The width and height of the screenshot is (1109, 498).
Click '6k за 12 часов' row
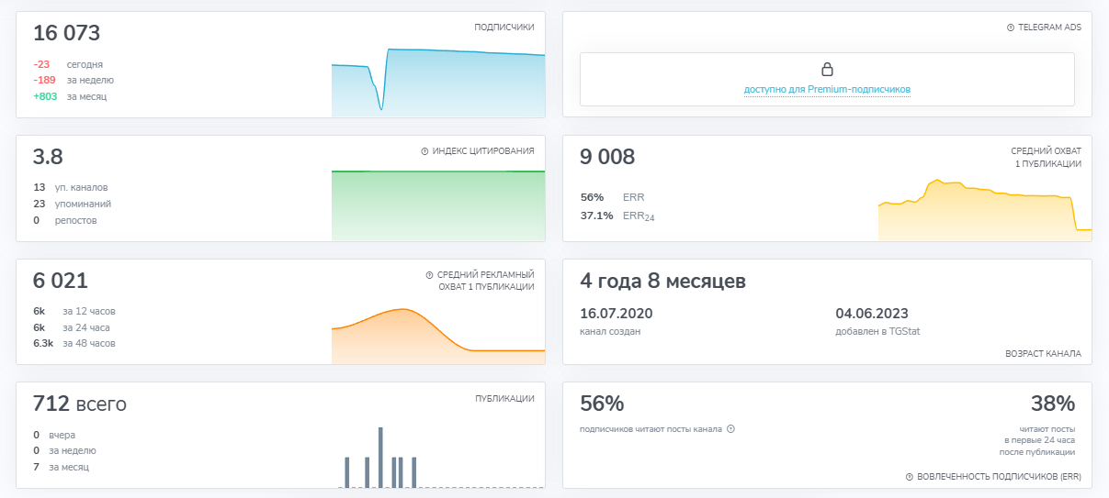tap(74, 311)
